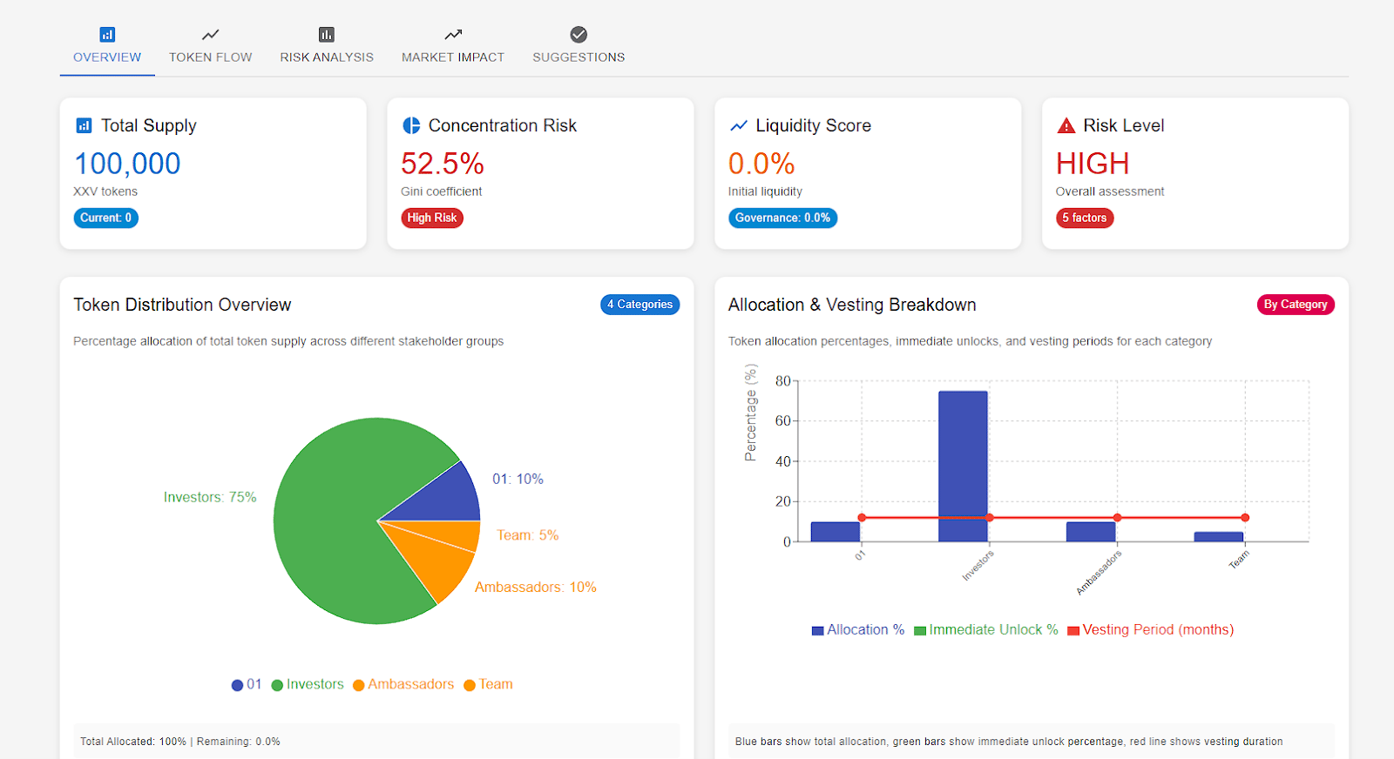Click the 'Current: 0' badge

pyautogui.click(x=106, y=218)
